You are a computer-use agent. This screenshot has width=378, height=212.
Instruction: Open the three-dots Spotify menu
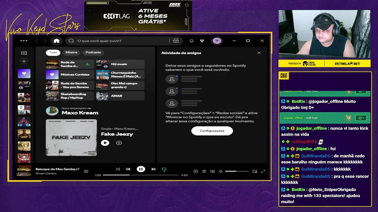24,41
